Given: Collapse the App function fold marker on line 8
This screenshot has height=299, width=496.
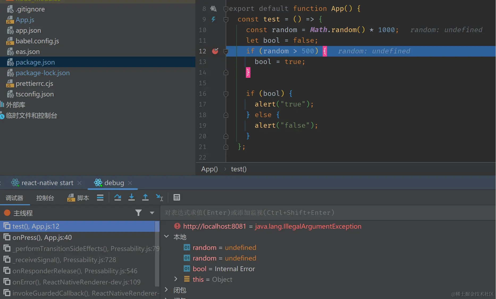Looking at the screenshot, I should coord(226,9).
